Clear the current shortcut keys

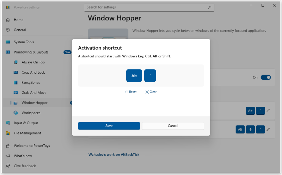tap(151, 92)
